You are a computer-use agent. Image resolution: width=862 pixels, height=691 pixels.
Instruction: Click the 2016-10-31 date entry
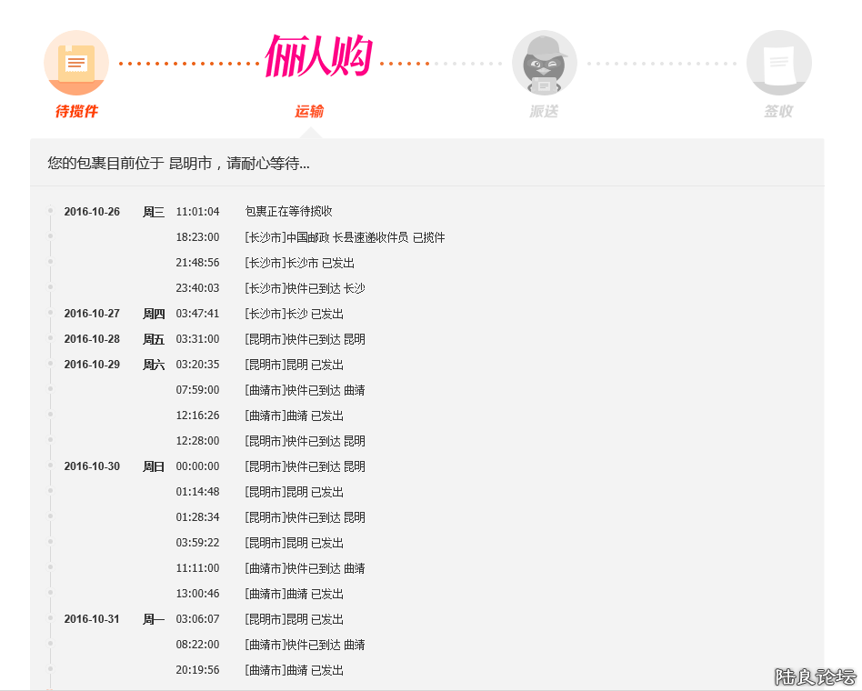[x=92, y=619]
